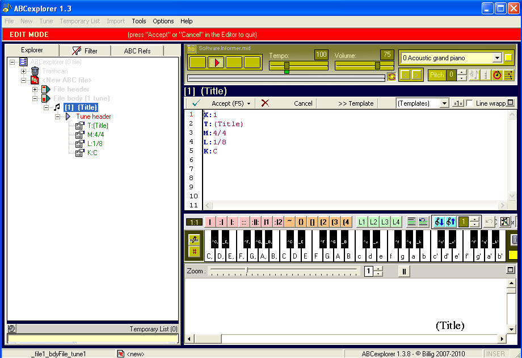This screenshot has width=522, height=358.
Task: Switch to the Explorer tab
Action: pos(32,50)
